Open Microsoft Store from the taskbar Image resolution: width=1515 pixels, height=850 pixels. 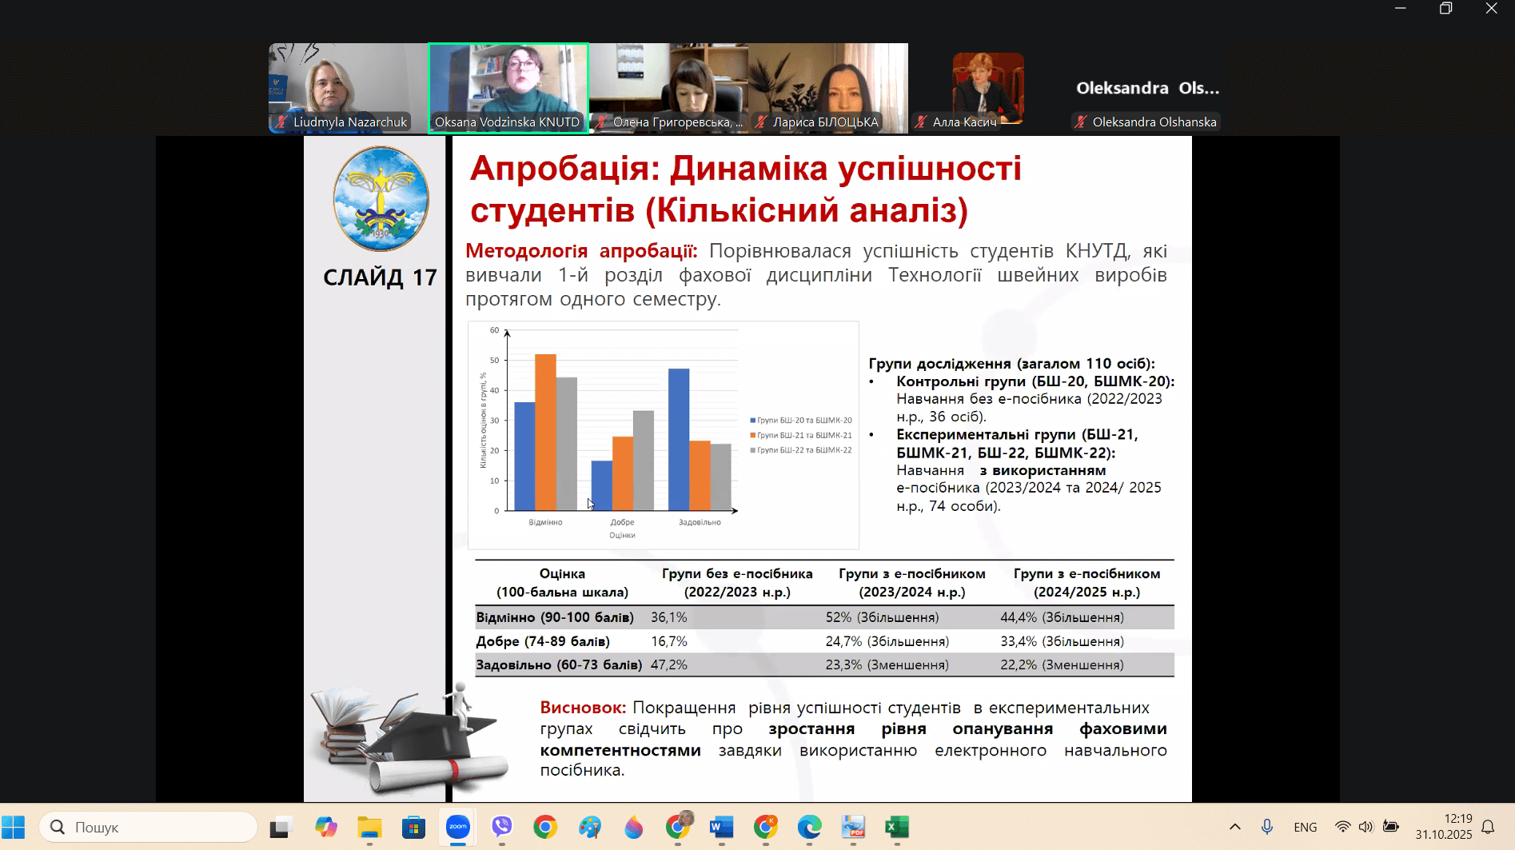(x=413, y=828)
